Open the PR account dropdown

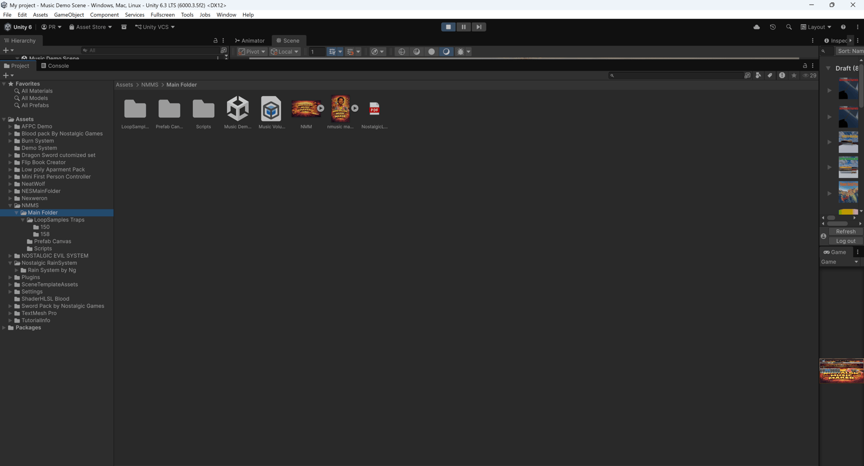[51, 27]
